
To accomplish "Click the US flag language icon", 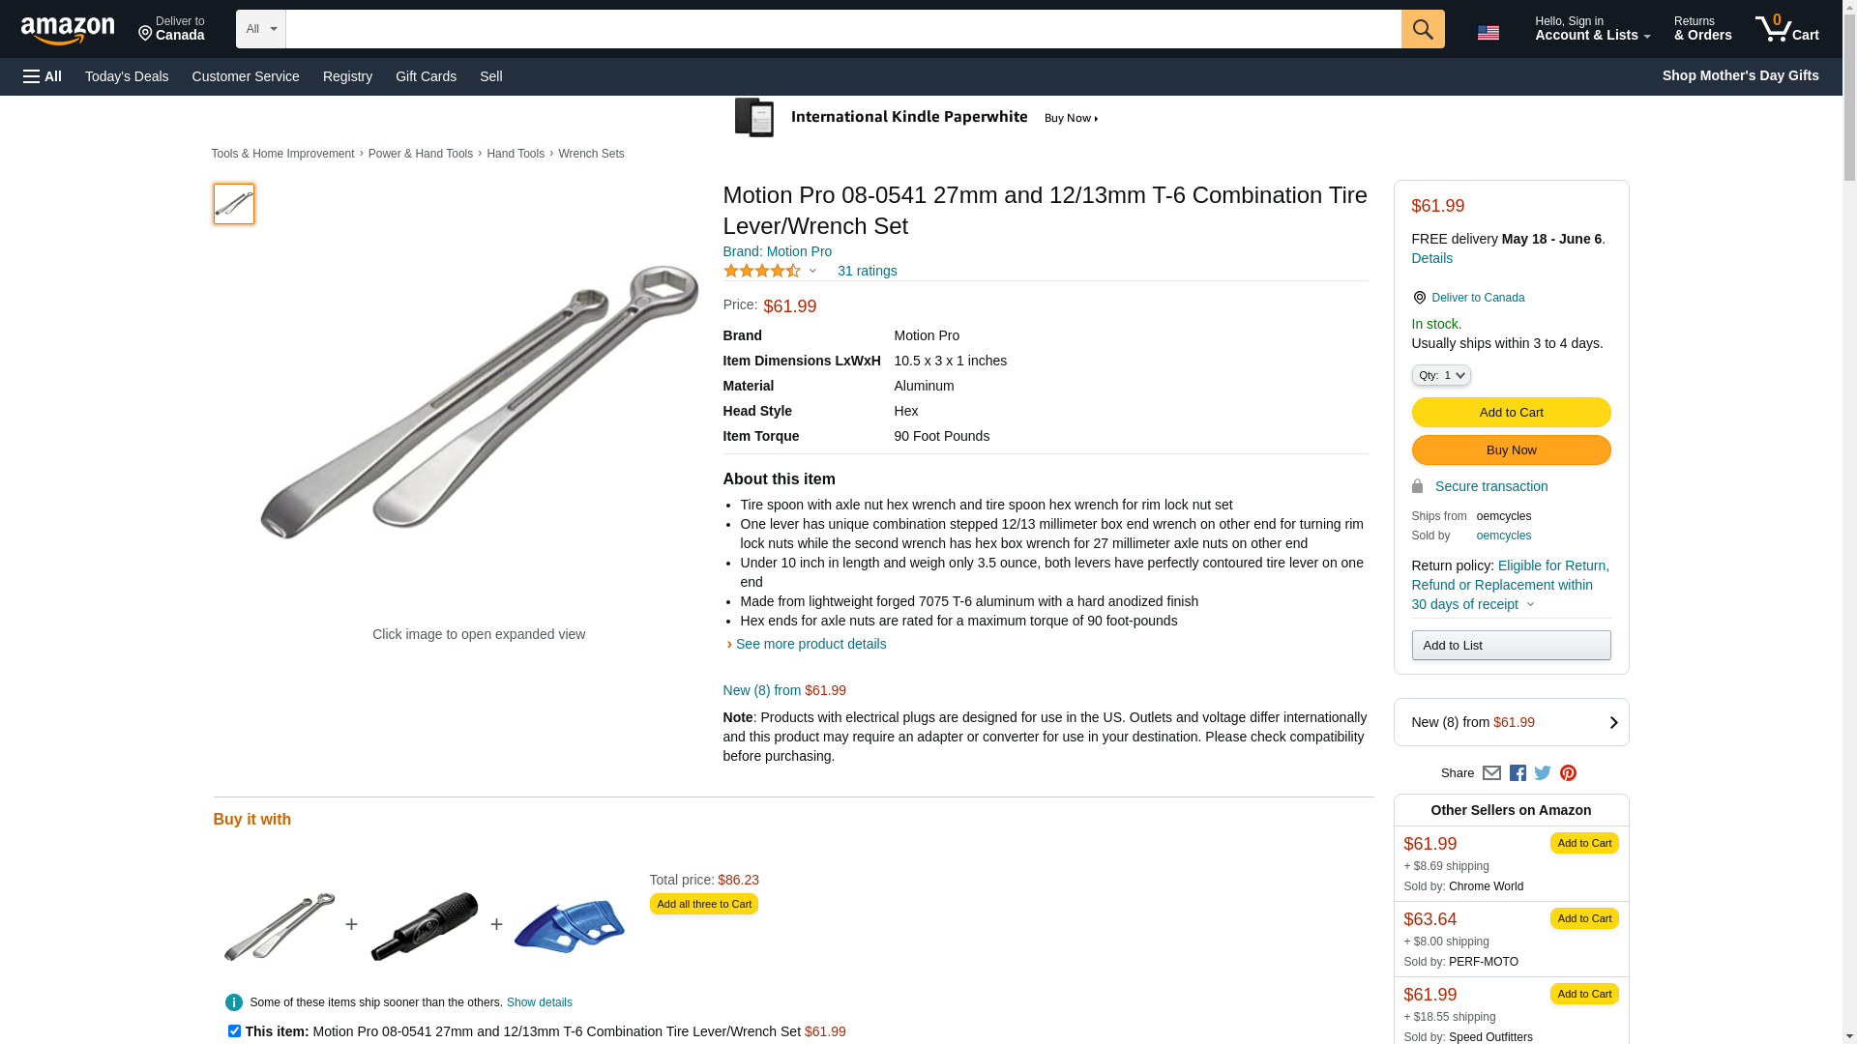I will point(1488,33).
